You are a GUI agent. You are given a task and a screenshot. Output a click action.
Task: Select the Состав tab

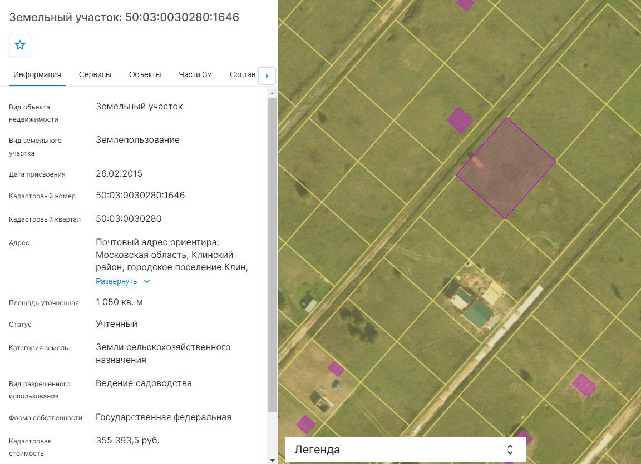click(x=243, y=74)
